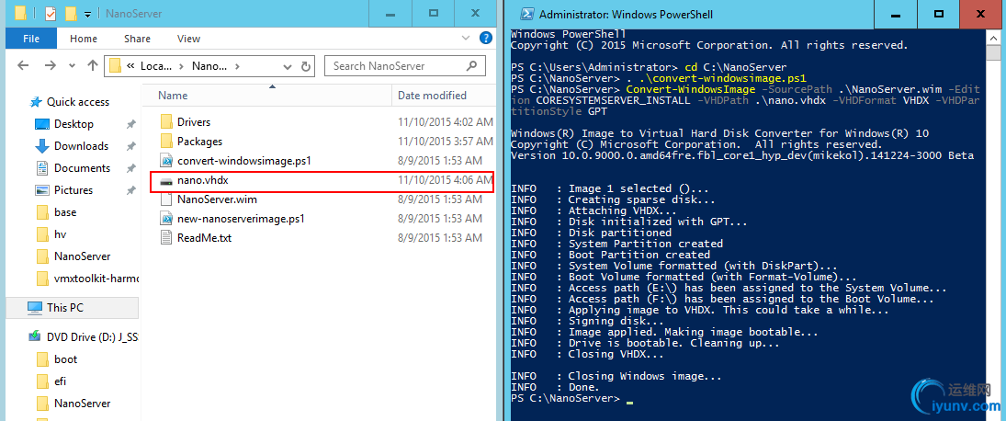Select the Packages folder icon
The width and height of the screenshot is (1006, 421).
[166, 142]
